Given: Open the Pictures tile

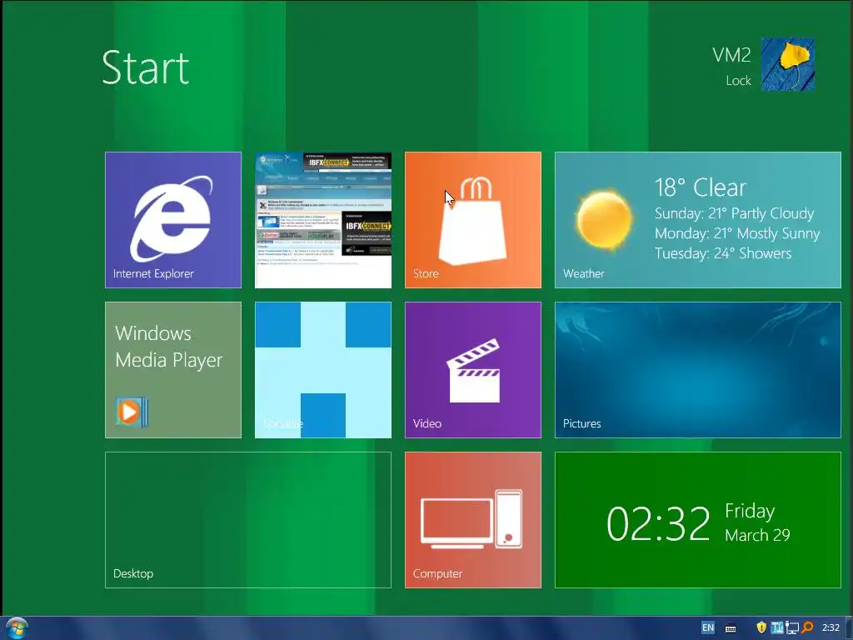Looking at the screenshot, I should point(698,370).
